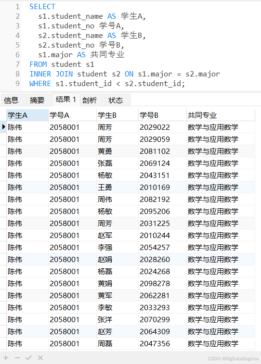The width and height of the screenshot is (261, 364).
Task: Click 2058001 in the 张磊 row
Action: coord(73,163)
